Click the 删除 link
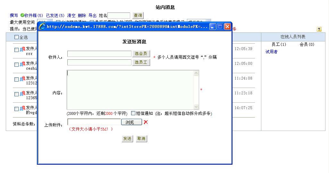 click(82, 15)
